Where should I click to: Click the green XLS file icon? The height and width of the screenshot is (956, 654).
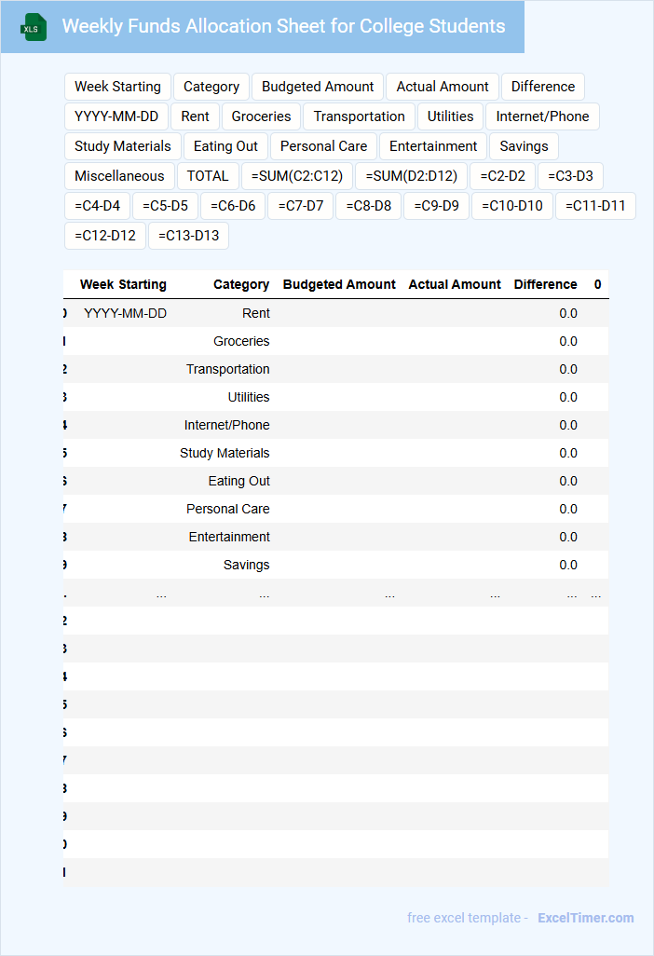(33, 28)
